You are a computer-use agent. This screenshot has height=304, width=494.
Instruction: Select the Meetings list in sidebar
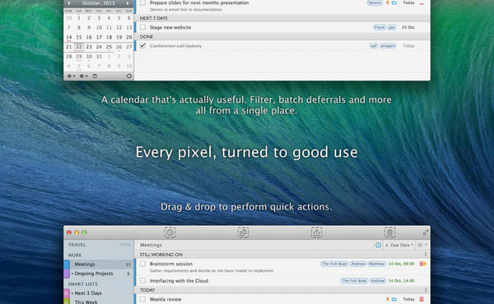99,265
